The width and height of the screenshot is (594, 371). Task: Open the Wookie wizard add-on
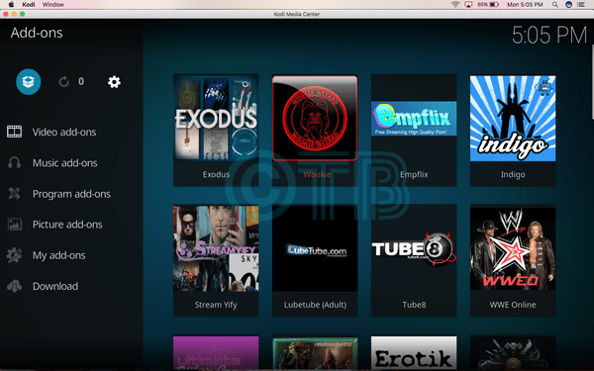pos(315,130)
